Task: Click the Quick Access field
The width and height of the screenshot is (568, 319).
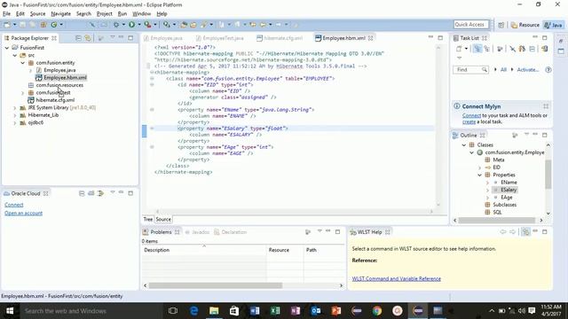Action: (471, 25)
